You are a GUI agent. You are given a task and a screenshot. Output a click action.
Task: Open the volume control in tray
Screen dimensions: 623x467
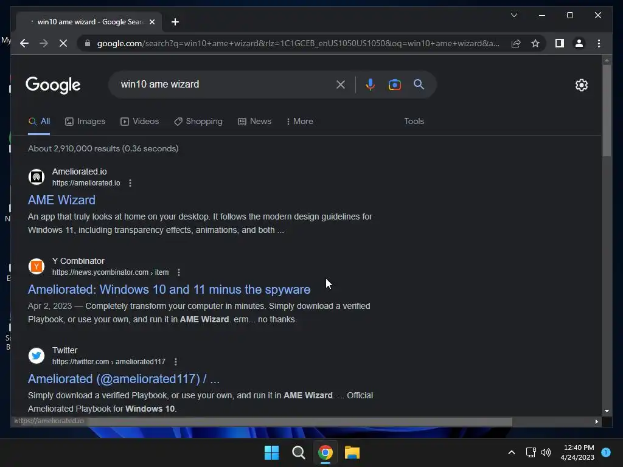click(x=546, y=452)
